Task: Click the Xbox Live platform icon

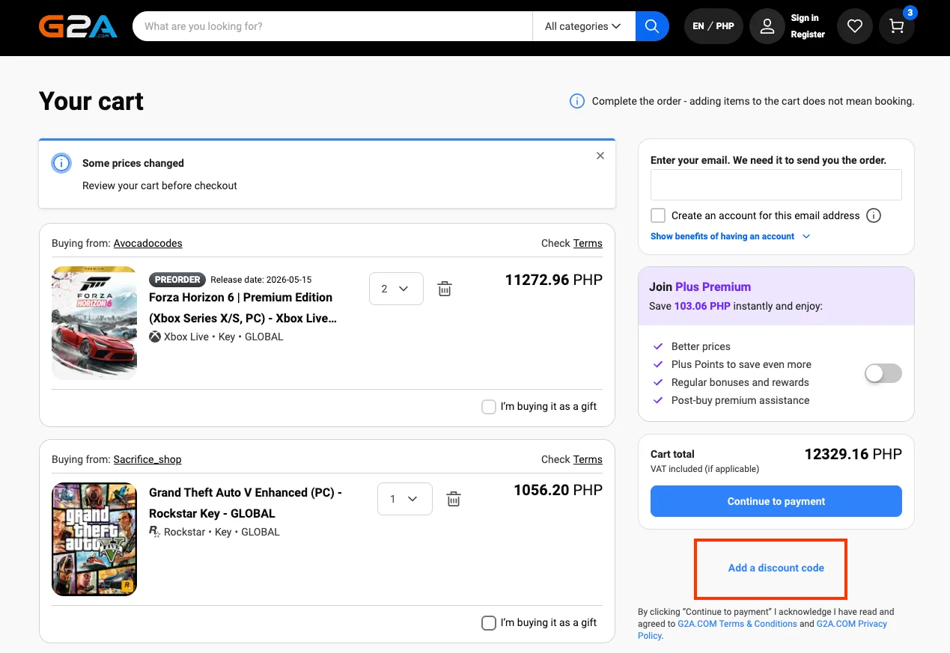Action: (x=155, y=337)
